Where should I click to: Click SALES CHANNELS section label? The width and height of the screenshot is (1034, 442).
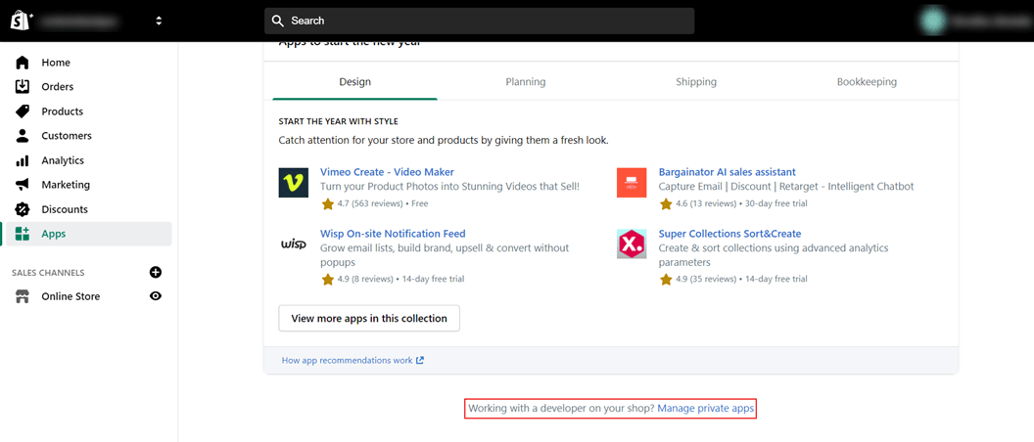point(48,273)
